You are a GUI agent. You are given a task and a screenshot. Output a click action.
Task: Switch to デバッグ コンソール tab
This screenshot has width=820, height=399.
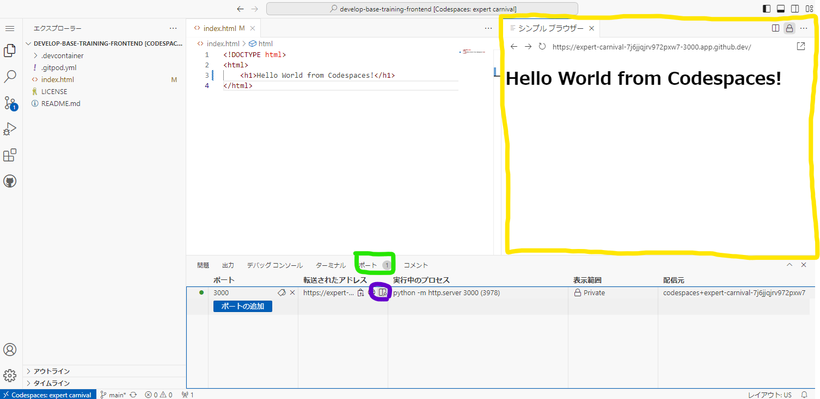(x=274, y=265)
